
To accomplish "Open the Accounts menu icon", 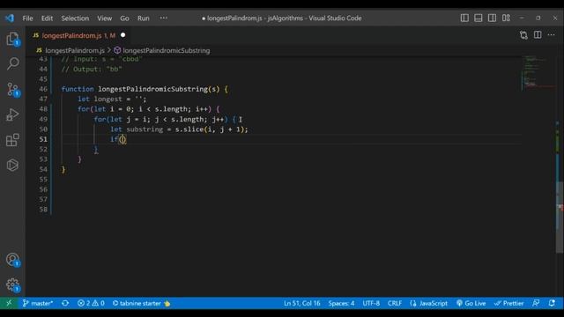I will (x=12, y=260).
